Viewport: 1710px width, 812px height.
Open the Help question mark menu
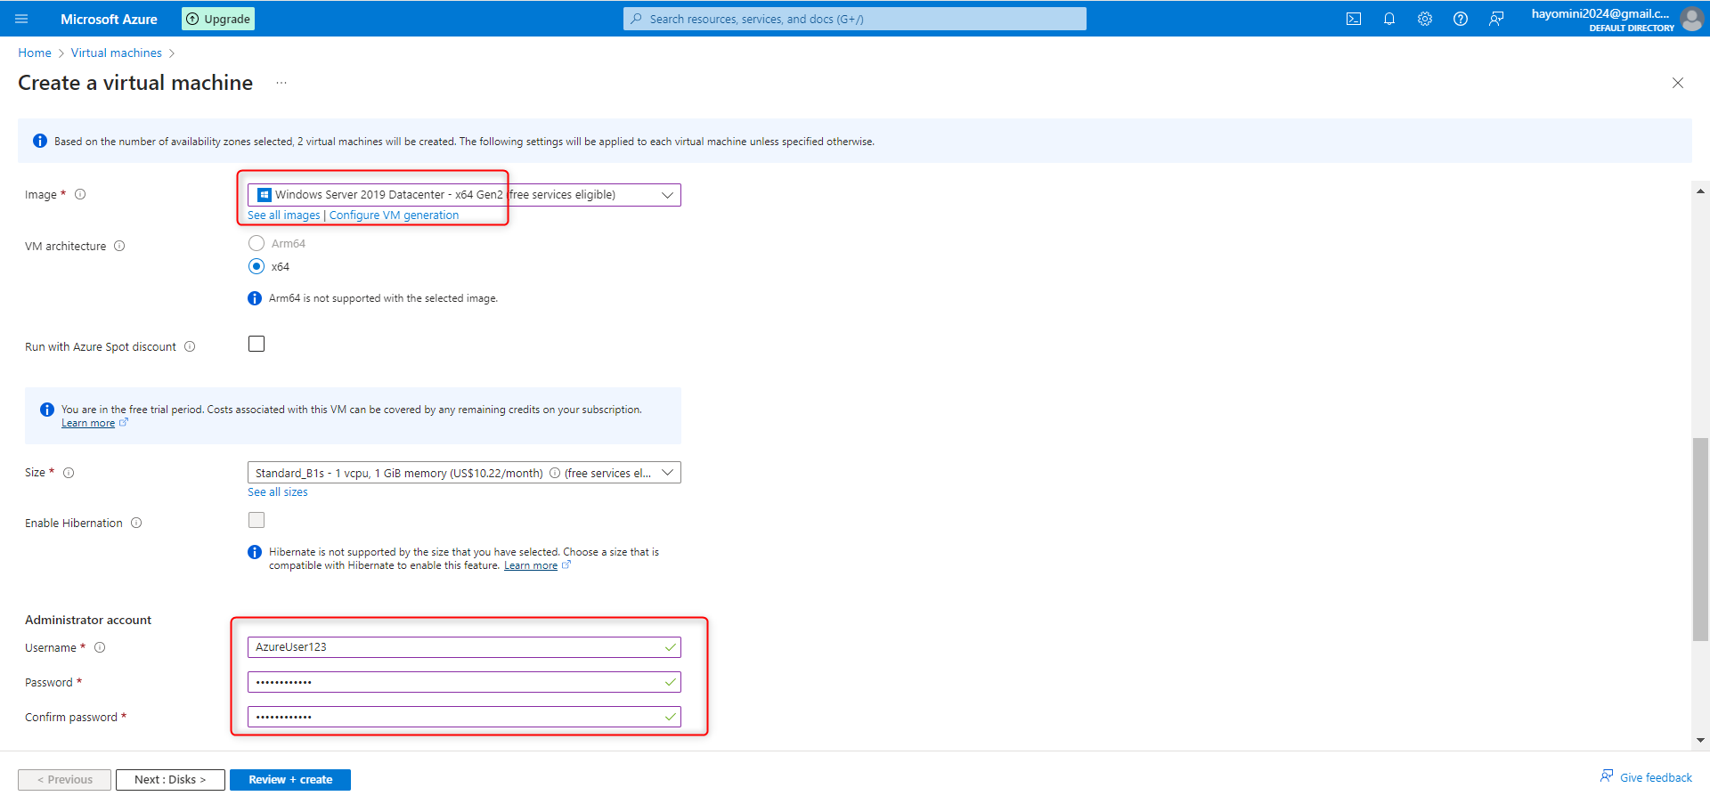click(1461, 19)
